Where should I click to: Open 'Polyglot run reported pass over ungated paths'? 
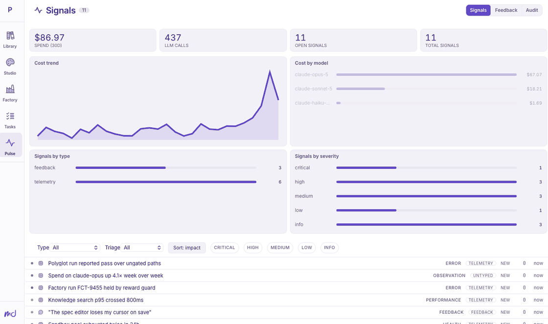(x=105, y=263)
